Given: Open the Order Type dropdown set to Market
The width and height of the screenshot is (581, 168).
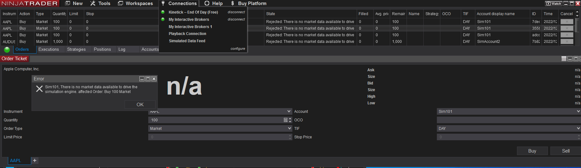Looking at the screenshot, I should 289,129.
